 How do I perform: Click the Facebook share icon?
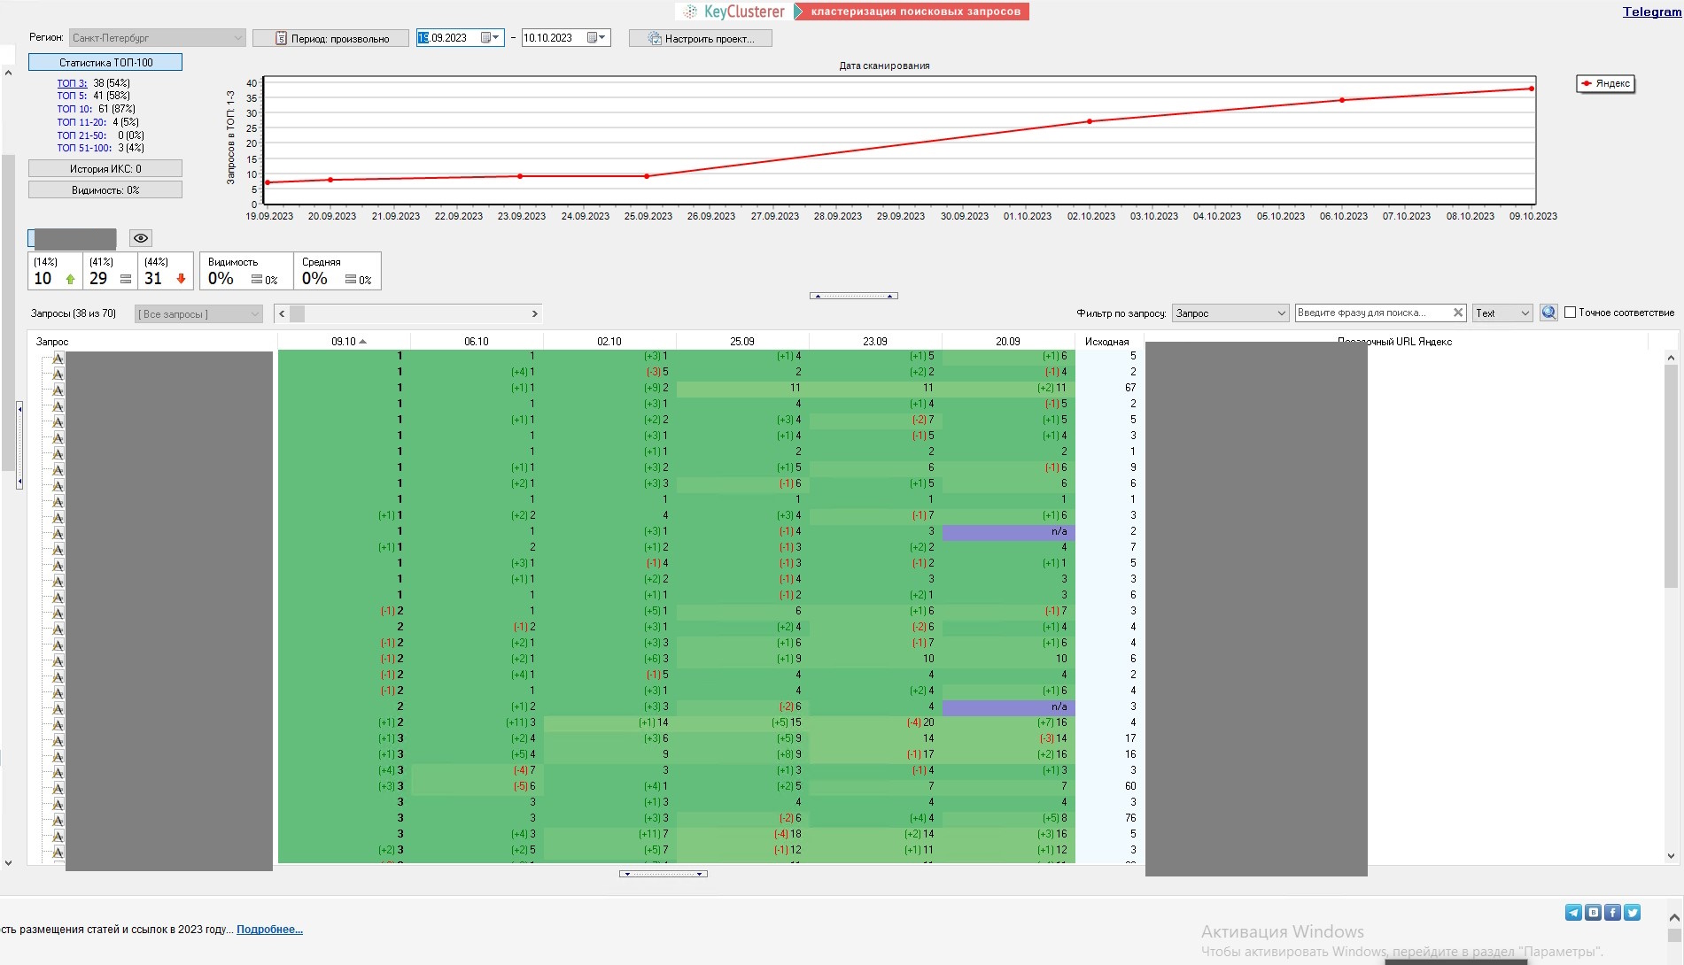tap(1612, 913)
